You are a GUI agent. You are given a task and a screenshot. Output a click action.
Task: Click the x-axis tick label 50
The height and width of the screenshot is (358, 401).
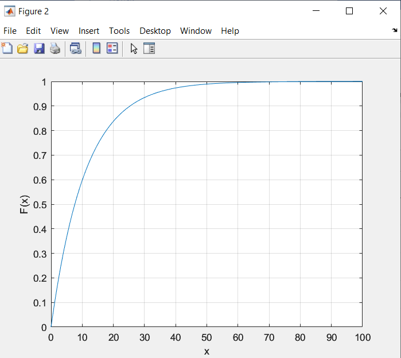coord(207,337)
